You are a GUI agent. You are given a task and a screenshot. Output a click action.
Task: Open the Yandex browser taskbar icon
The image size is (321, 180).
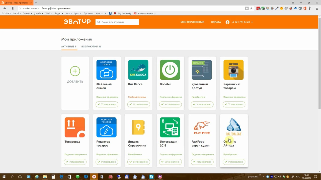pyautogui.click(x=94, y=177)
